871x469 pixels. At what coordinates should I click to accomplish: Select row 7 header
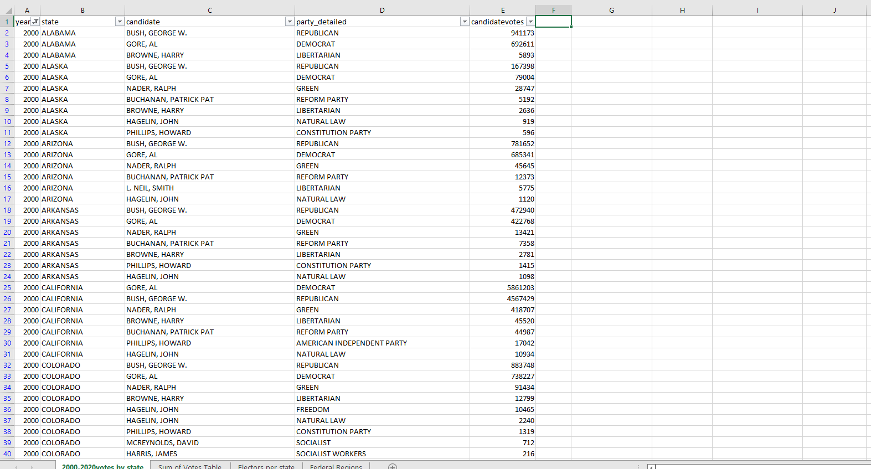coord(7,88)
